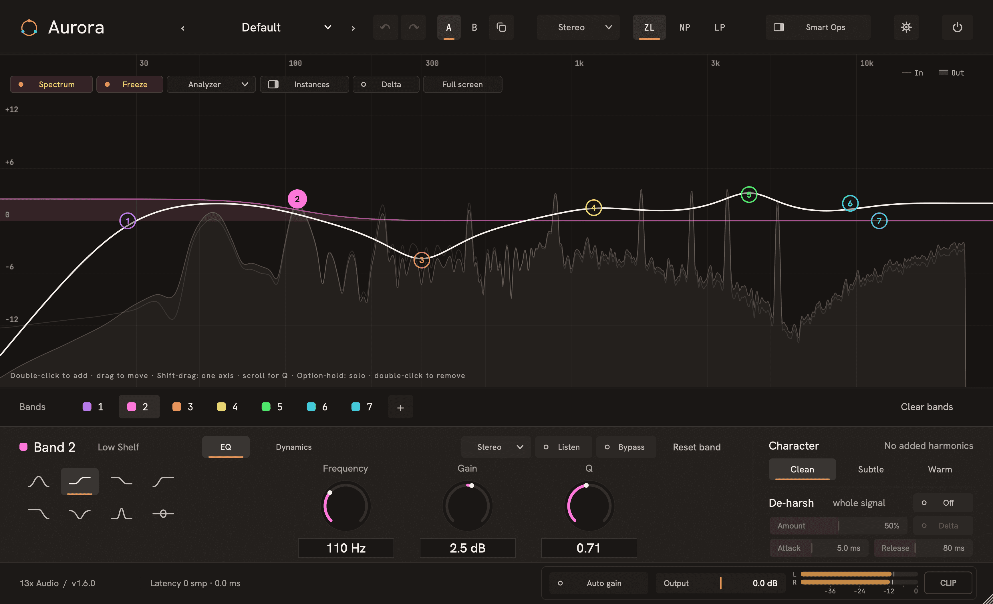Open Band 2 Stereo placement dropdown
Screen dimensions: 993x604
coord(496,447)
